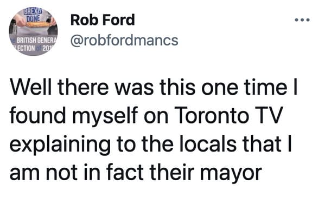
Task: Click the middle dot of the options icon
Action: tap(302, 20)
